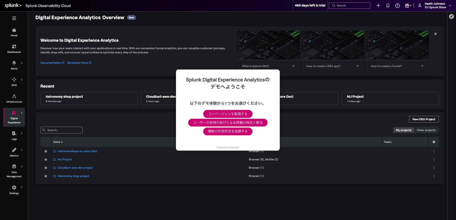
Task: Open recent MJ Project card
Action: tap(390, 98)
